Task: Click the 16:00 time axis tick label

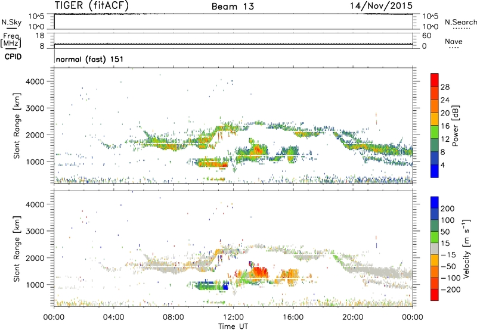Action: [x=293, y=317]
